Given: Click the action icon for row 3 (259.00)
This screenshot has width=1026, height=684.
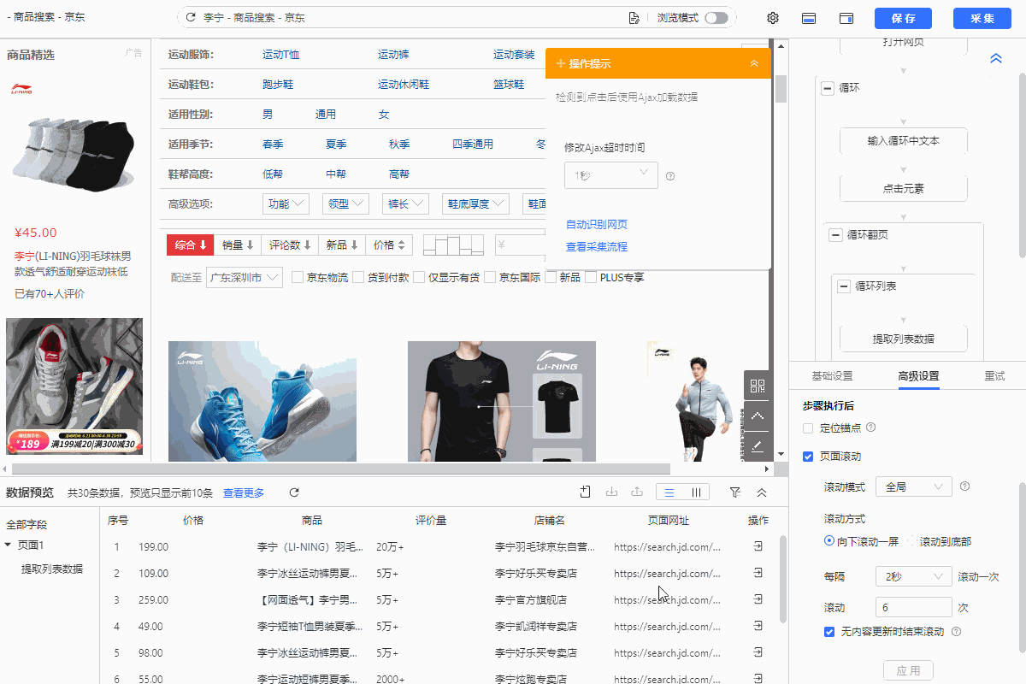Looking at the screenshot, I should (x=758, y=599).
